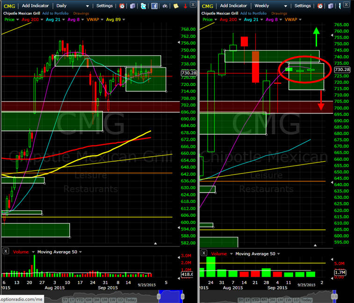Viewport: 354px width, 303px height.
Task: Select 1M range in Daily chart
Action: click(x=104, y=300)
